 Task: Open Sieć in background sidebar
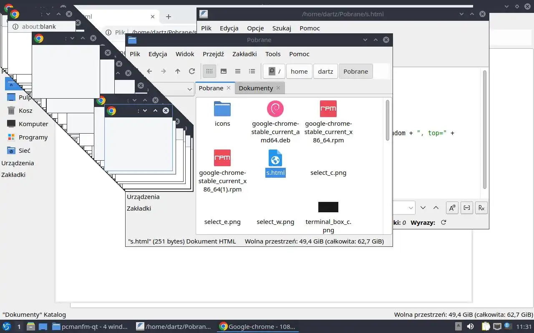[24, 151]
